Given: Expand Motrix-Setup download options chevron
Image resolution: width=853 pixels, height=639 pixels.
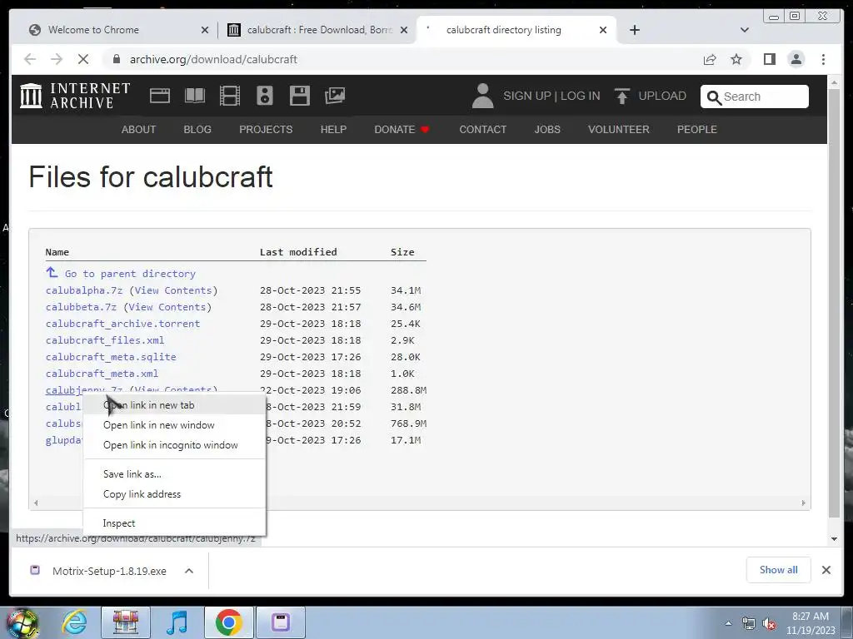Looking at the screenshot, I should 189,571.
